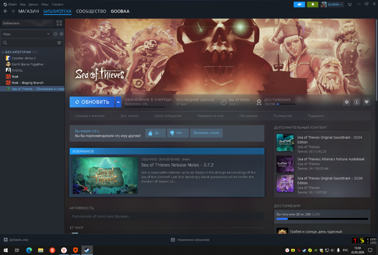Open the Друзья menu

[x=33, y=4]
